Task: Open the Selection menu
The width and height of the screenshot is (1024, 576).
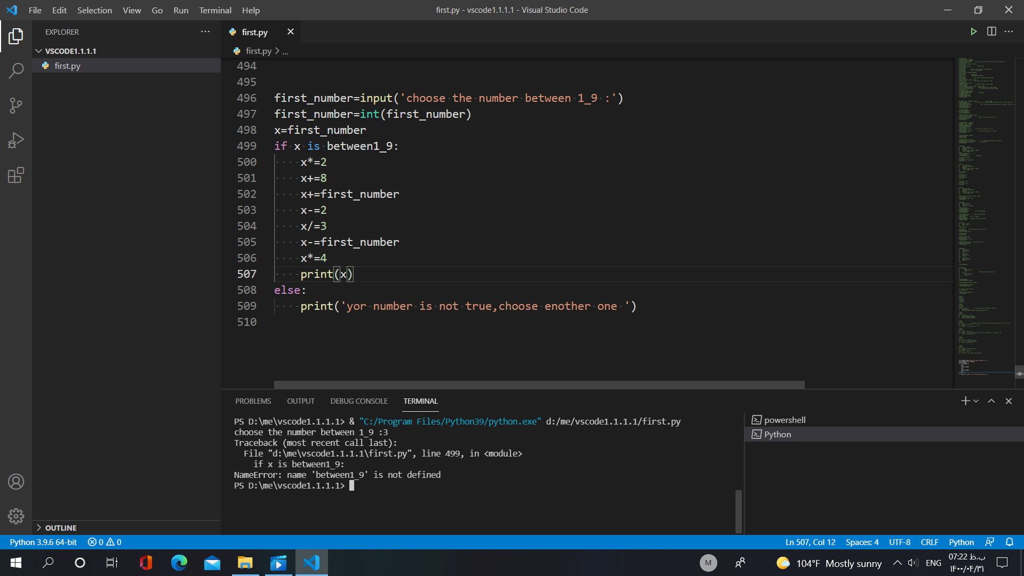Action: click(94, 10)
